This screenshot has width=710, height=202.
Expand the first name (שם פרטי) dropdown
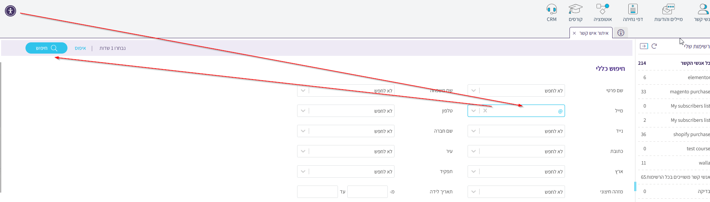(474, 91)
